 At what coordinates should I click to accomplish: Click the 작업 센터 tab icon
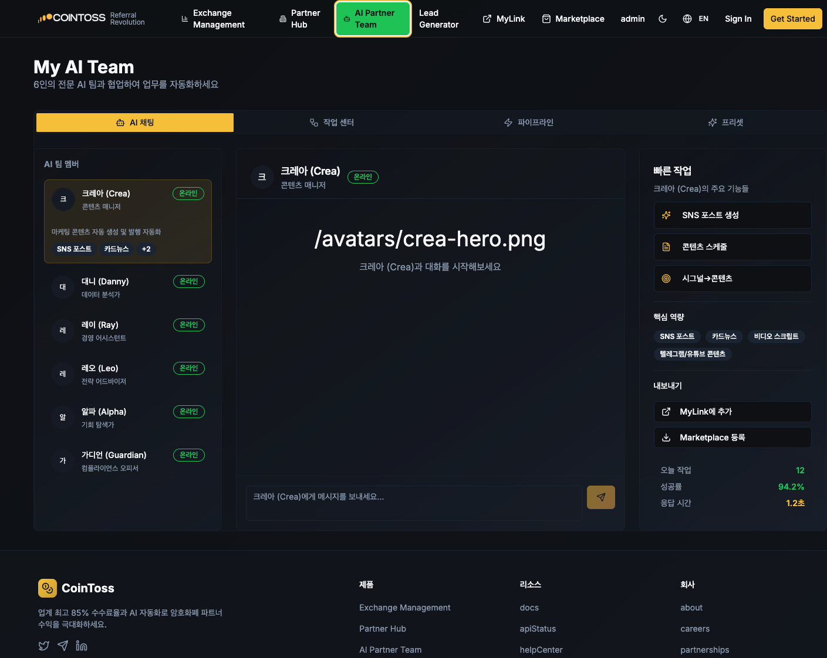314,123
